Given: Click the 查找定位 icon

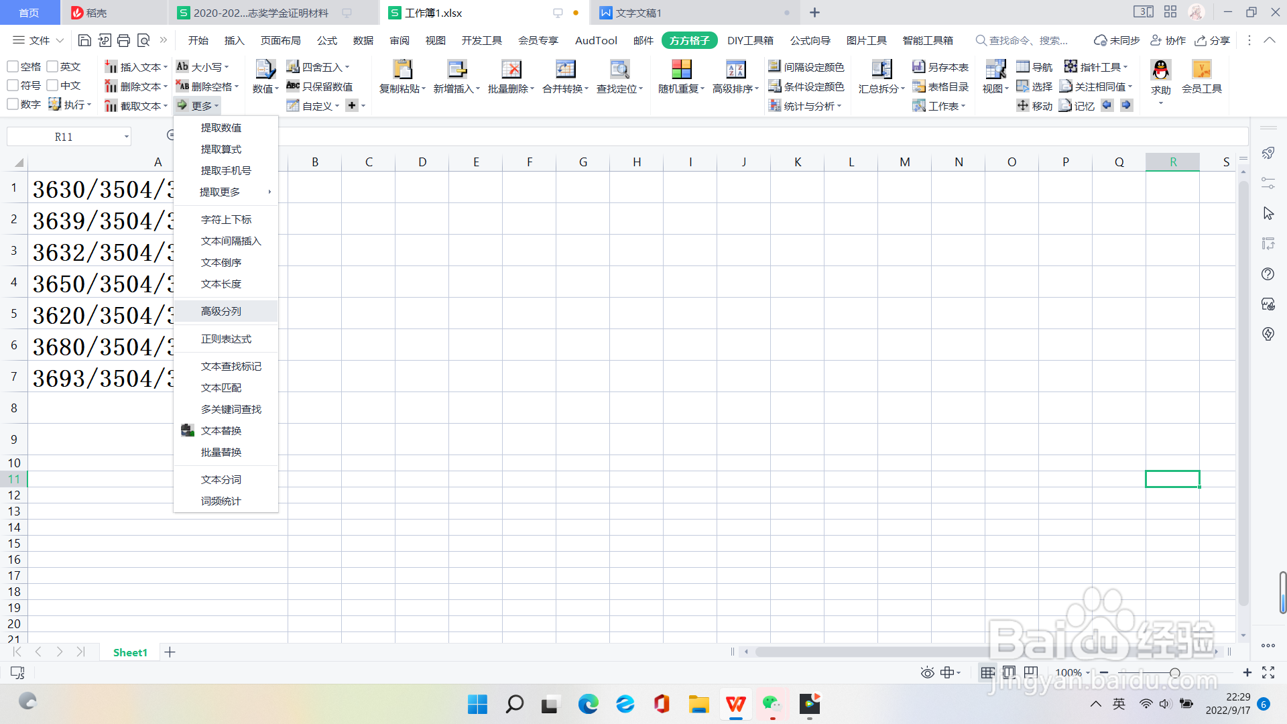Looking at the screenshot, I should 619,69.
